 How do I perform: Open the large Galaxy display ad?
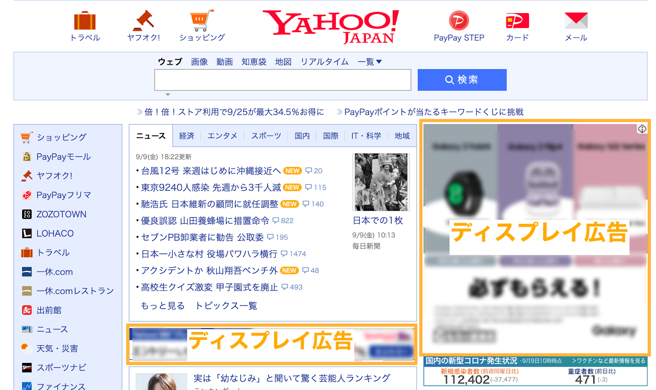pyautogui.click(x=535, y=238)
